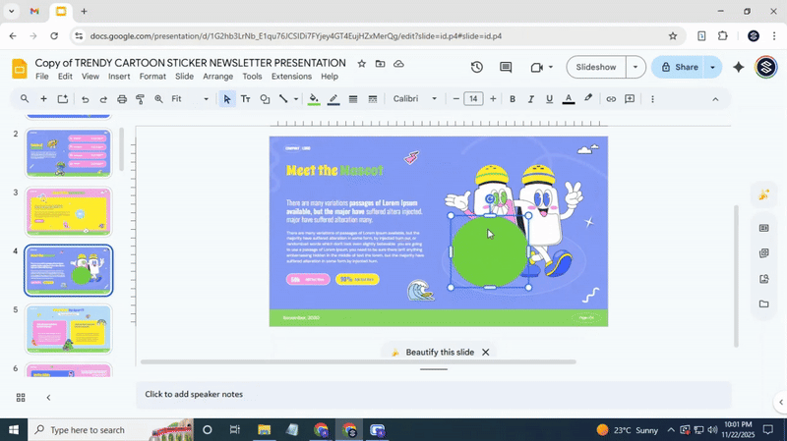Toggle underline formatting
The height and width of the screenshot is (441, 787).
point(549,99)
